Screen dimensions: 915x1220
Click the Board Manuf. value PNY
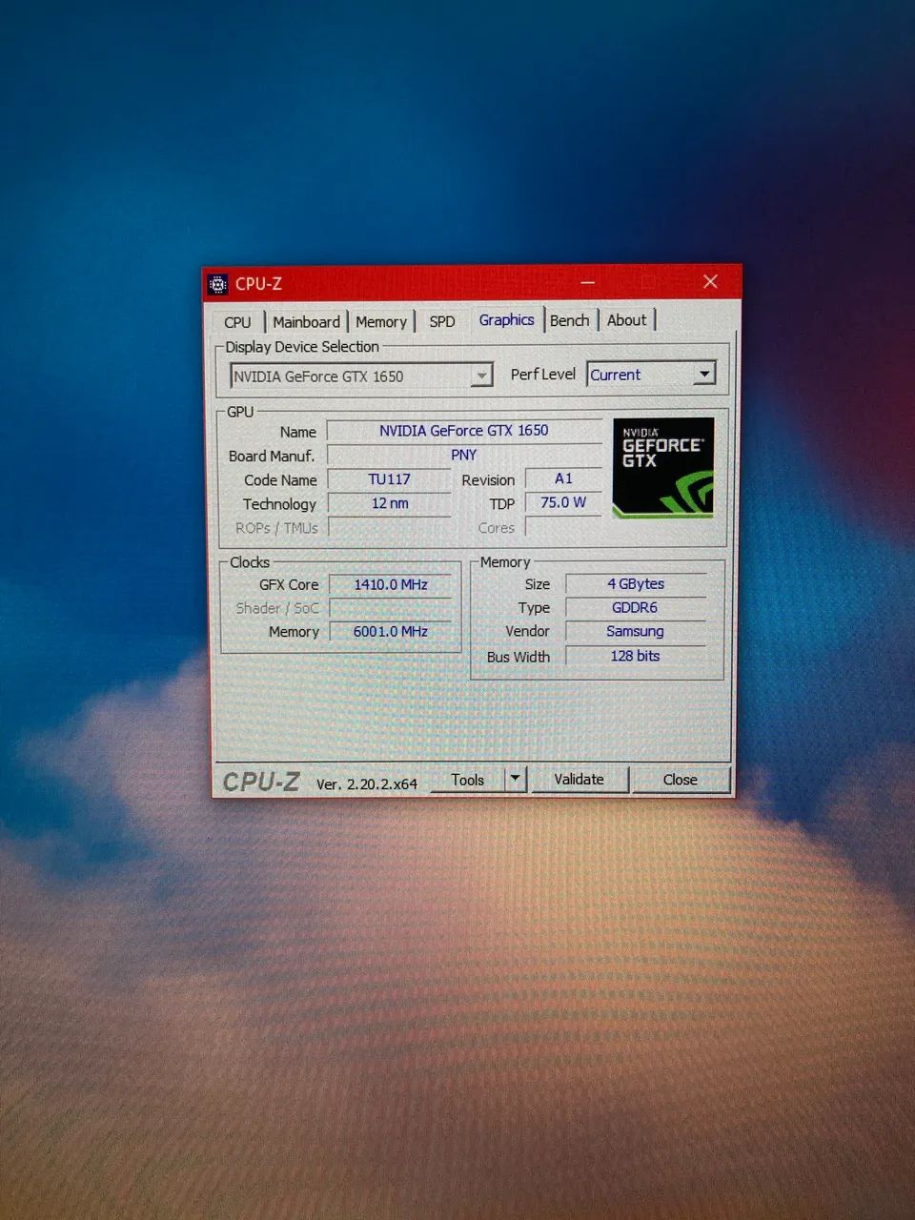464,456
